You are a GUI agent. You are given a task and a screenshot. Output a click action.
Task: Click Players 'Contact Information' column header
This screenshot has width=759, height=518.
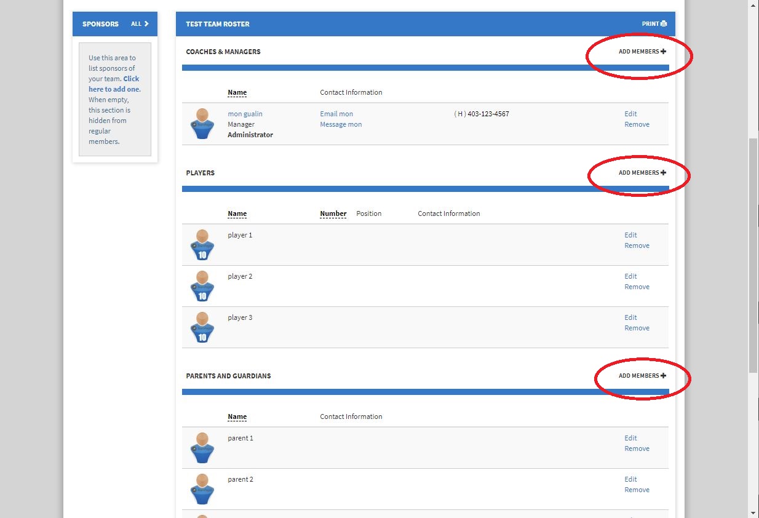pyautogui.click(x=449, y=214)
